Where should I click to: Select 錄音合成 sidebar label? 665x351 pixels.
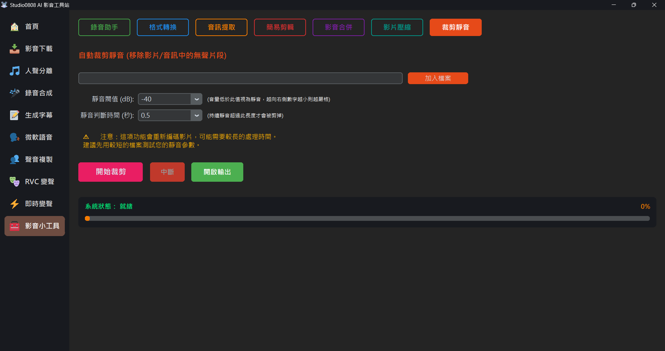39,93
